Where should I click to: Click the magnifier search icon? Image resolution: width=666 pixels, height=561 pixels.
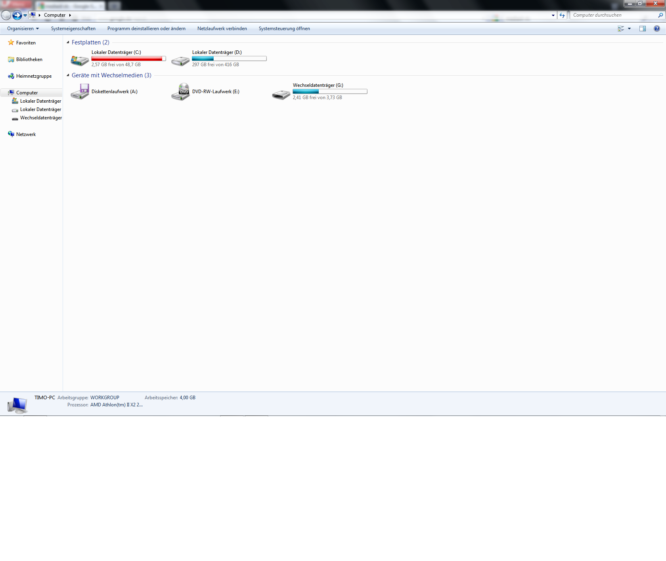[x=660, y=15]
